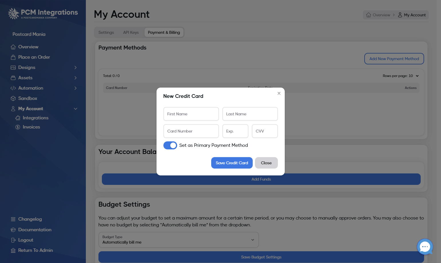Toggle Set as Primary Payment Method switch

coord(170,145)
